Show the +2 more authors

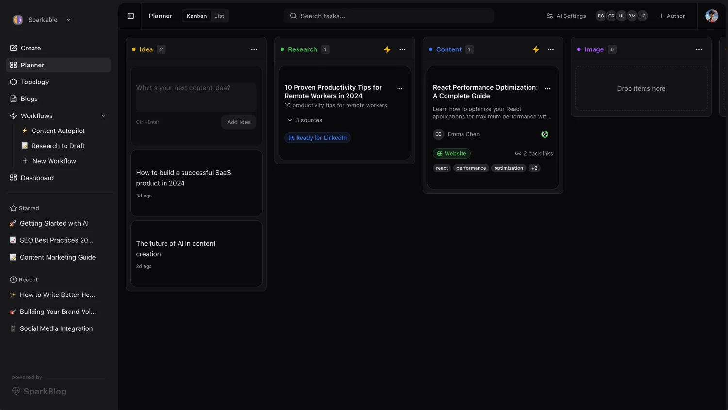(643, 16)
